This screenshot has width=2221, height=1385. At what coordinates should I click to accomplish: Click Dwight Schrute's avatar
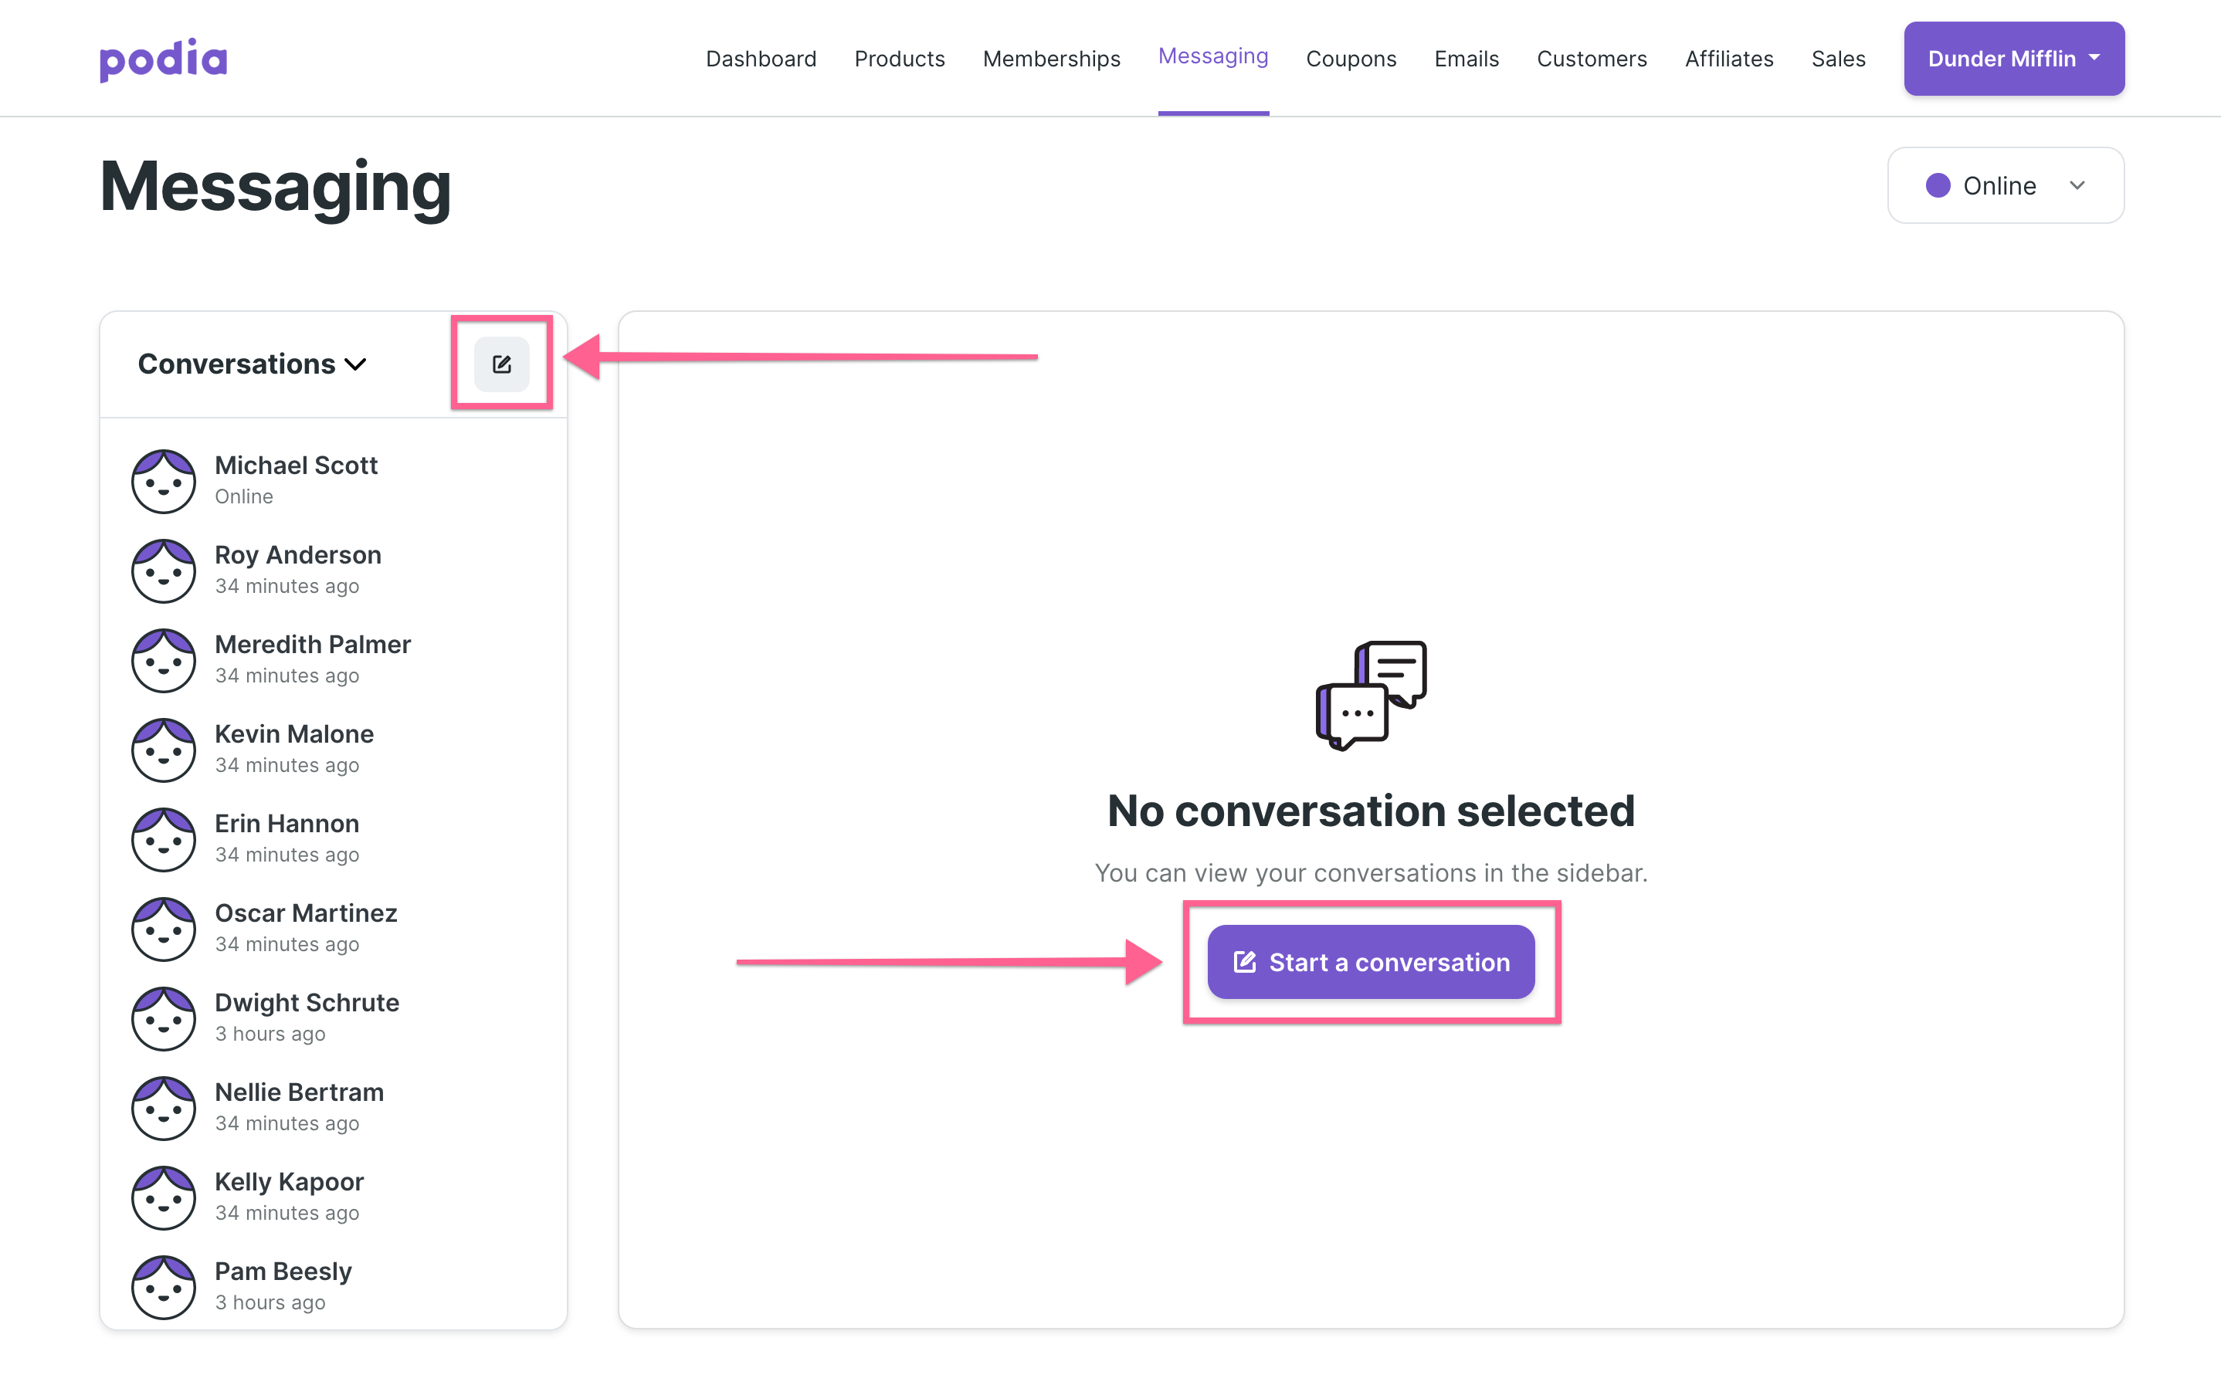point(164,1018)
